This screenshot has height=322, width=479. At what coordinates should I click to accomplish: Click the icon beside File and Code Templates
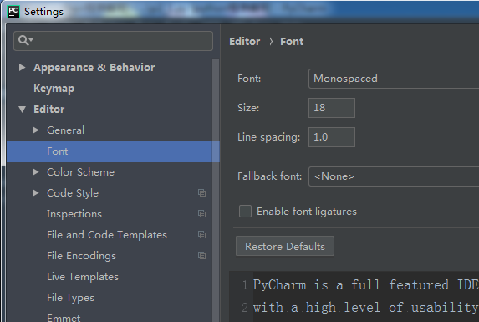pos(201,235)
